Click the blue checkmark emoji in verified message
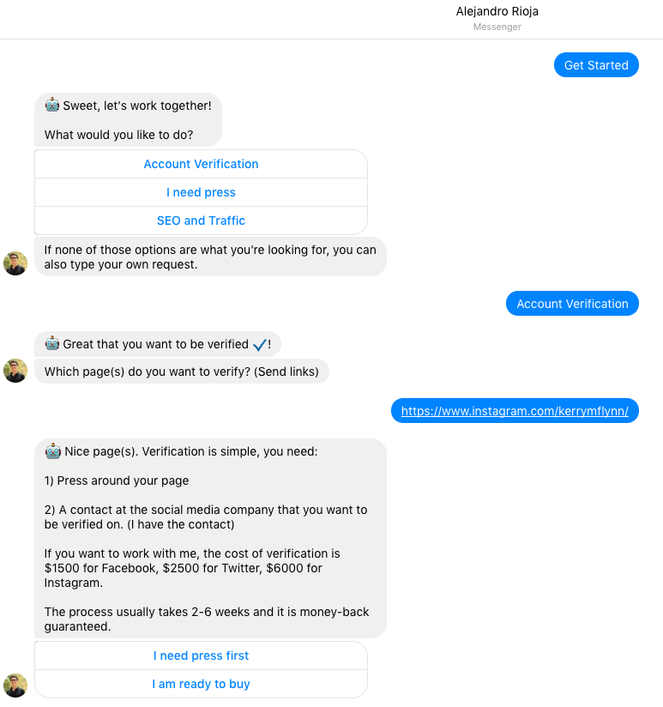 [258, 343]
